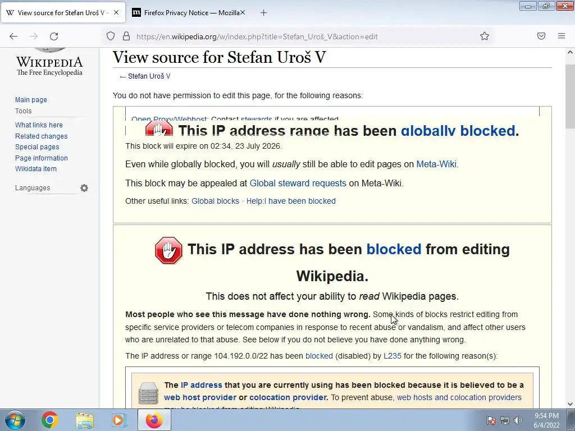Close the Firefox Privacy Notice tab
Image resolution: width=575 pixels, height=431 pixels.
tap(243, 12)
